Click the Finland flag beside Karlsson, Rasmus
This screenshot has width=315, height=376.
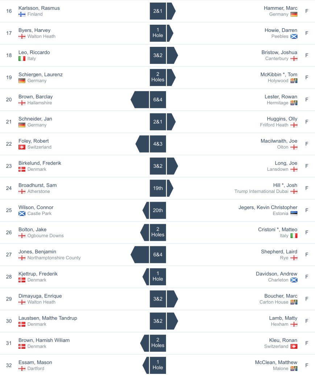coord(22,15)
